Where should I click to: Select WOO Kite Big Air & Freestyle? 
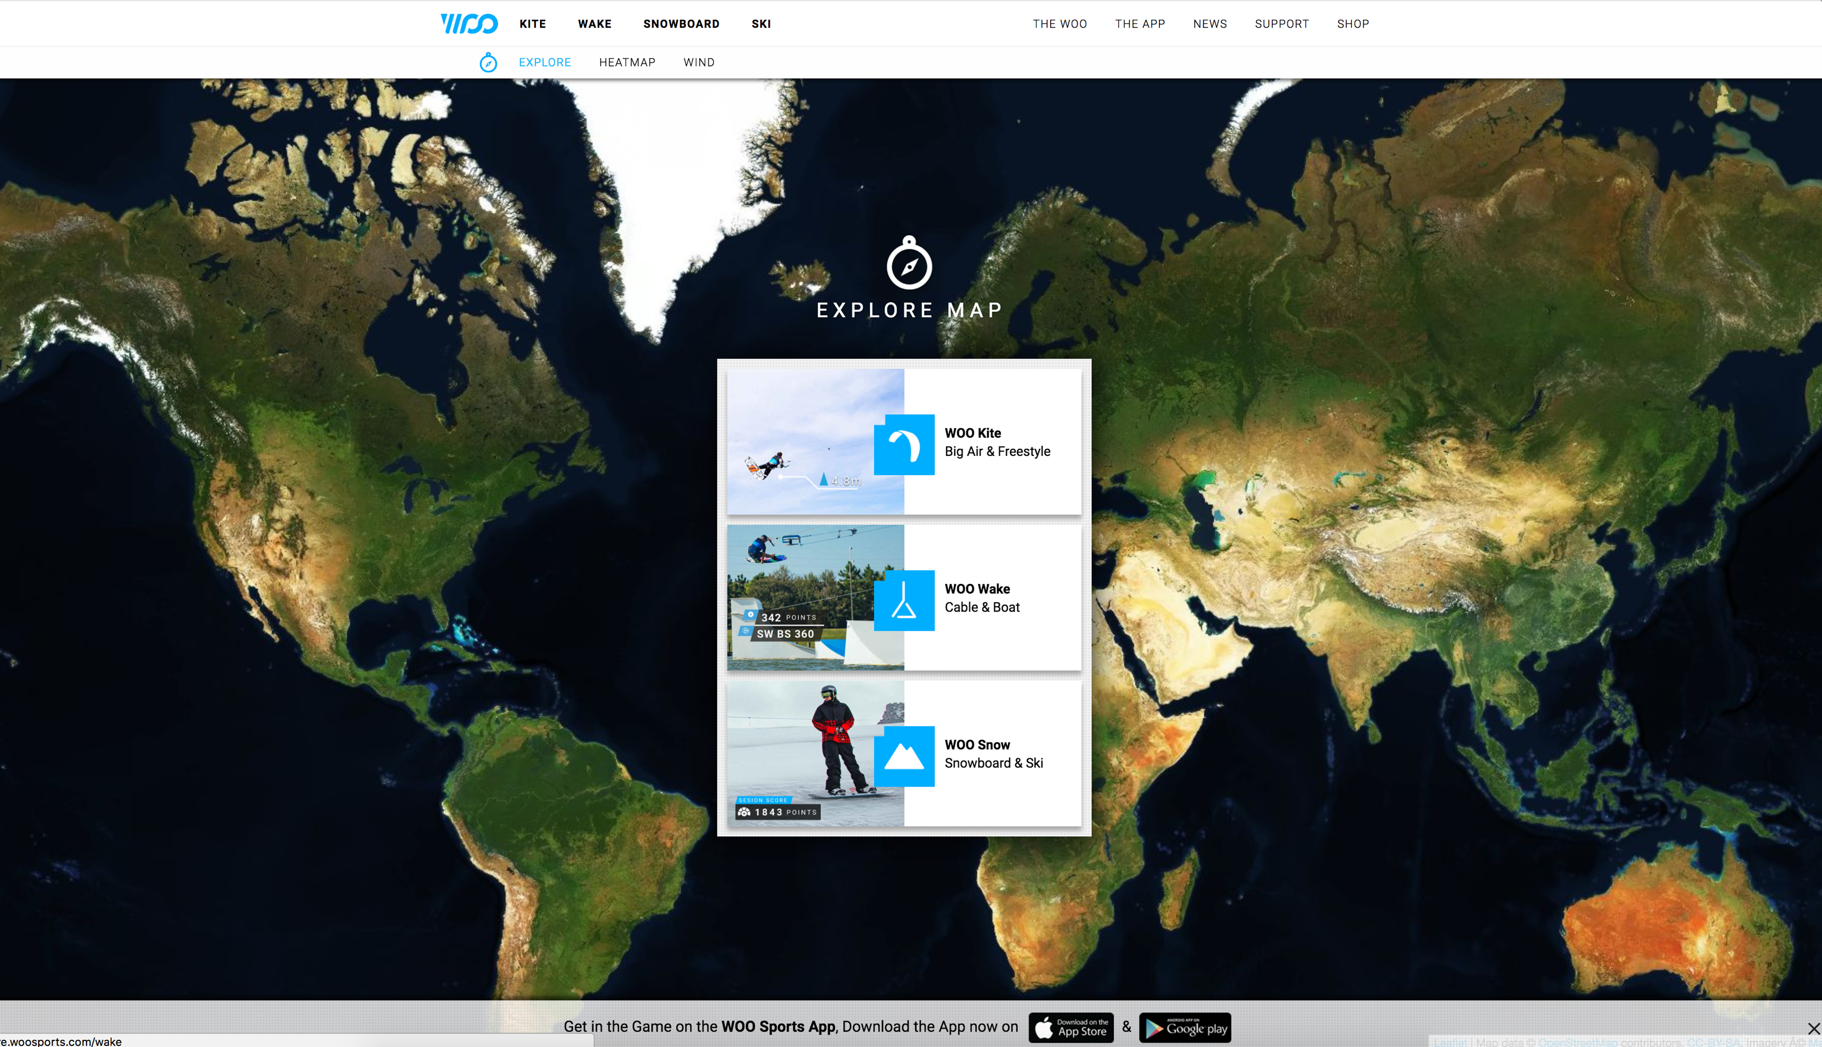997,442
